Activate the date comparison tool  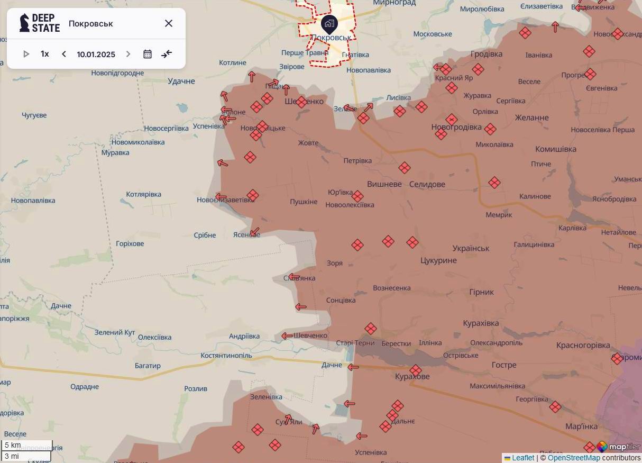point(167,53)
